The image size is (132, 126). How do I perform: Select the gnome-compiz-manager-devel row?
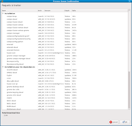(x=65, y=59)
